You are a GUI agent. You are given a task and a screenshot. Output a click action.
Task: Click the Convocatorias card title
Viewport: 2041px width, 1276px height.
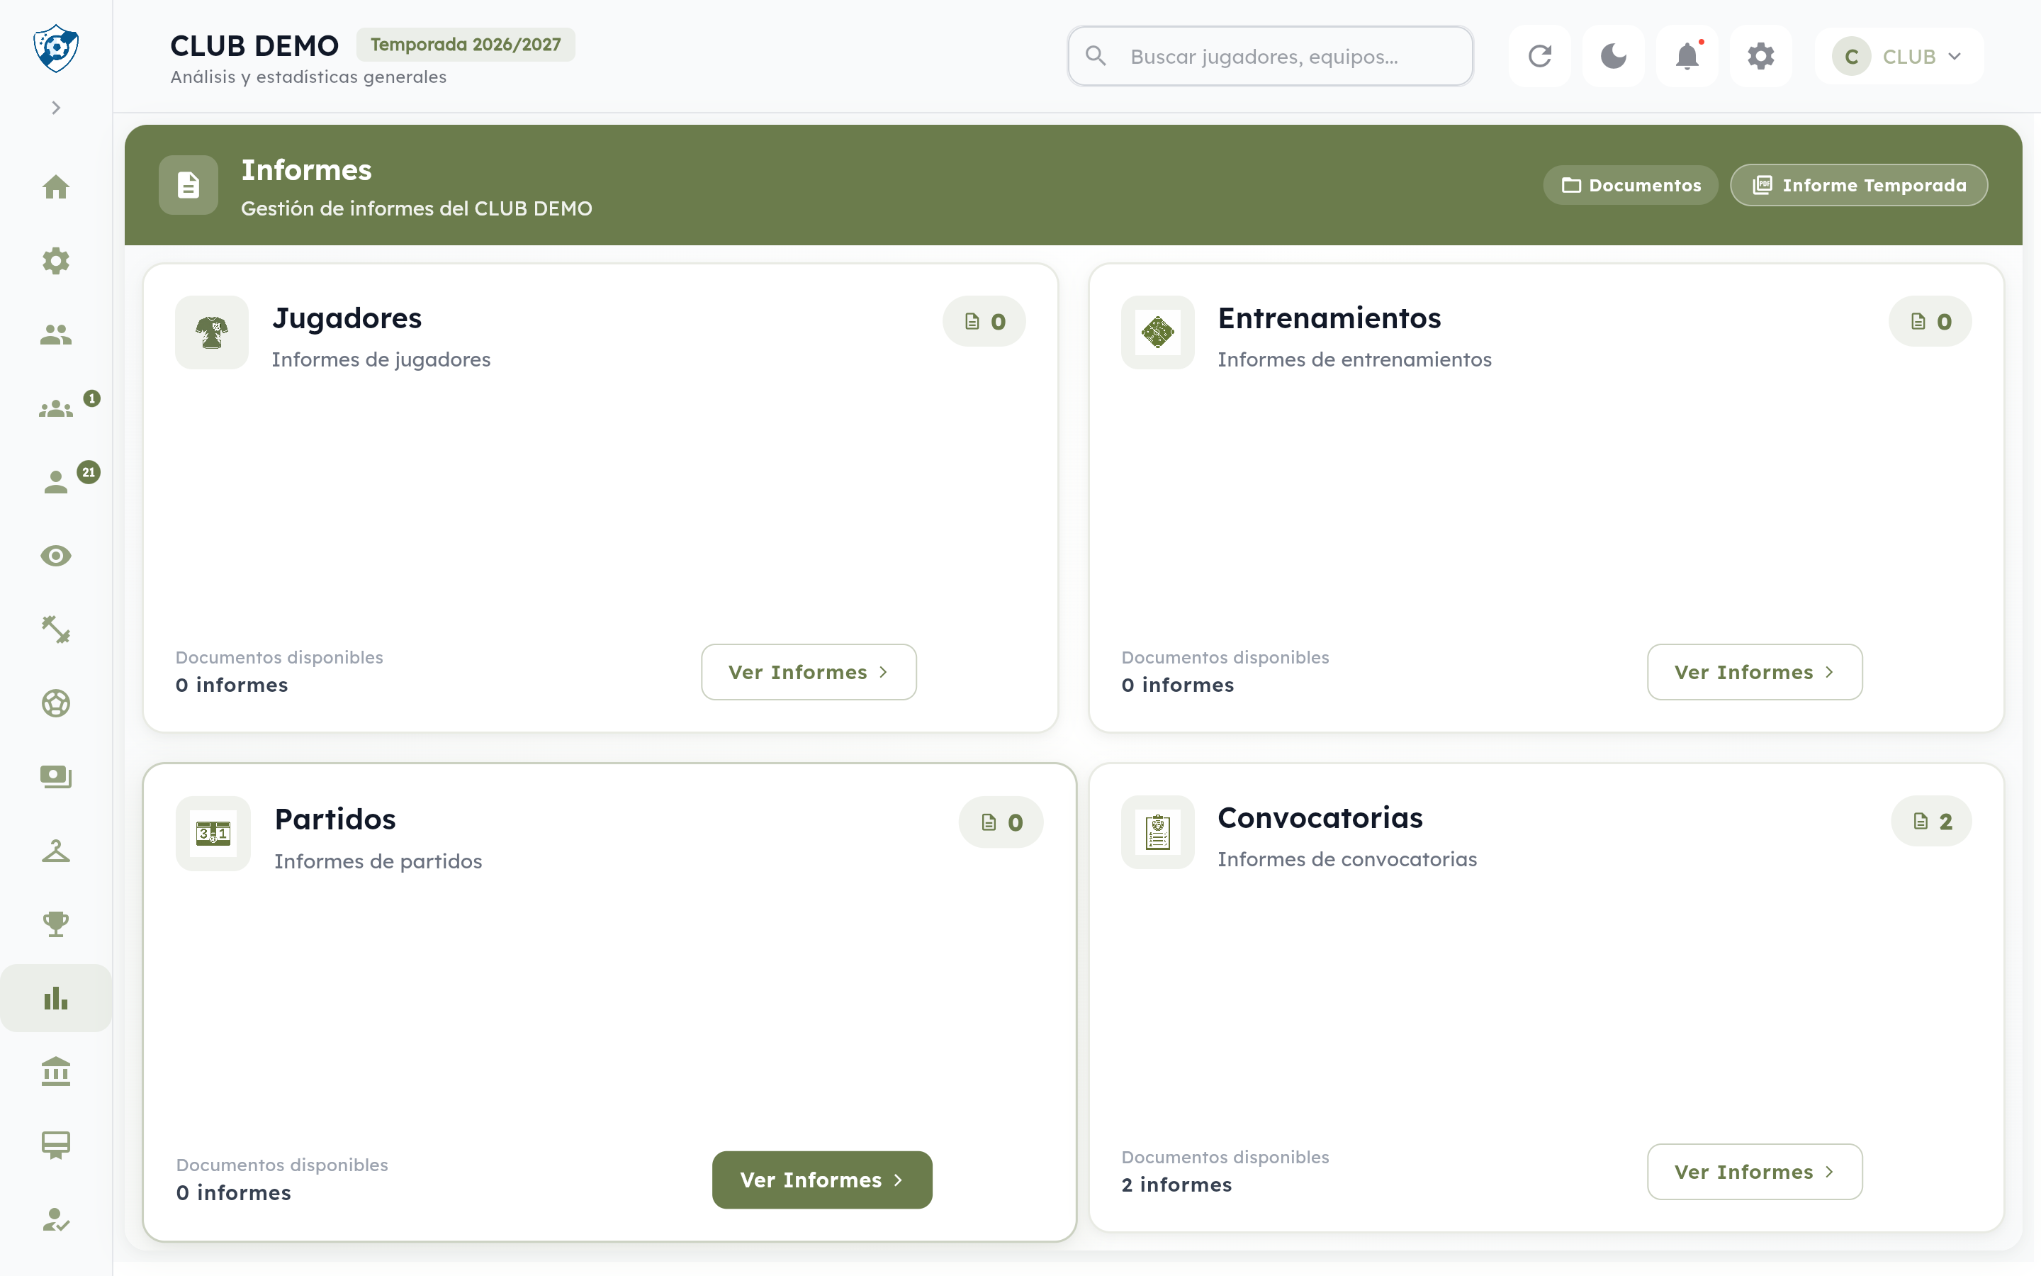(x=1320, y=818)
